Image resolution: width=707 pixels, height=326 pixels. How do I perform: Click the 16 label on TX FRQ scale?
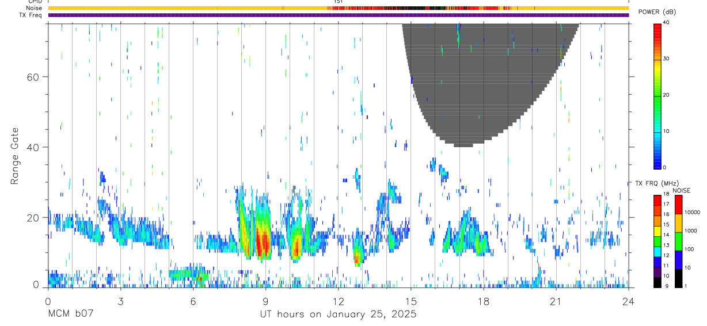[x=667, y=214]
